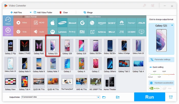179x104 pixels.
Task: Select the QLED 8K TVs profile
Action: click(x=39, y=83)
